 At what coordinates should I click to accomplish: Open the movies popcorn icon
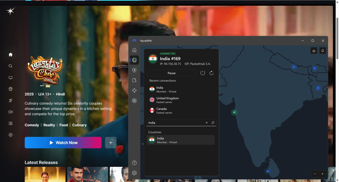tap(10, 89)
